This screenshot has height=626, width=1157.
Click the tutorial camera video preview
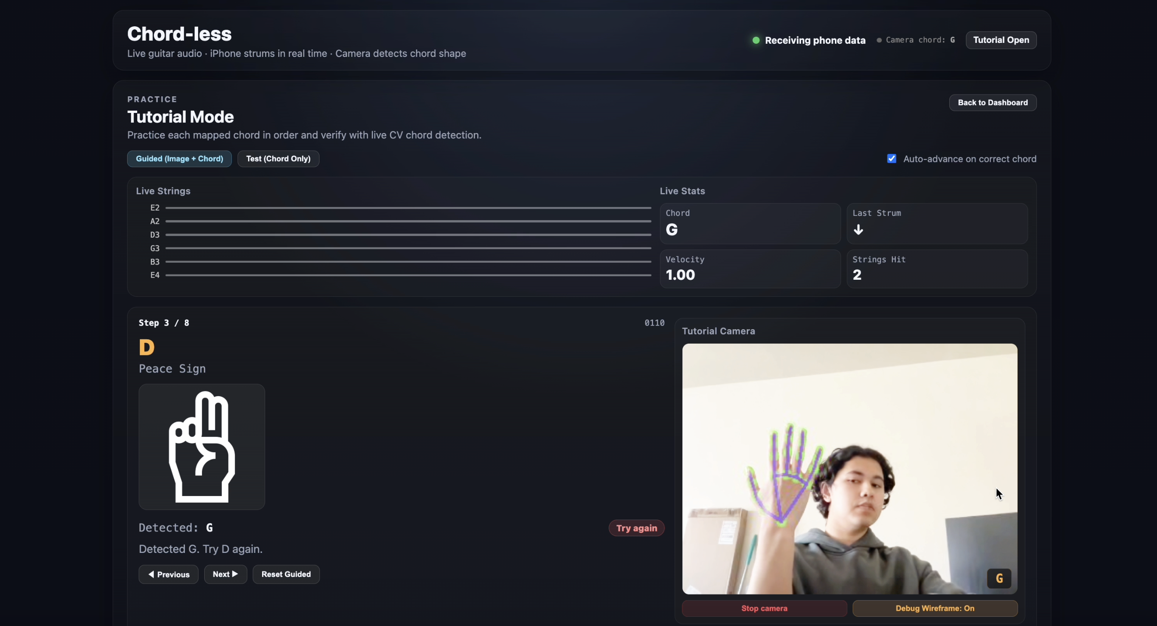click(x=849, y=469)
